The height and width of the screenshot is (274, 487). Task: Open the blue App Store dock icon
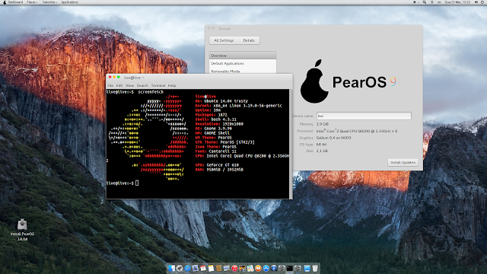[x=266, y=269]
